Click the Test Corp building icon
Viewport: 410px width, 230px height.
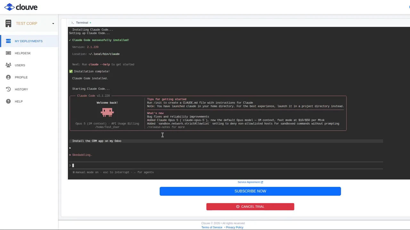coord(8,23)
